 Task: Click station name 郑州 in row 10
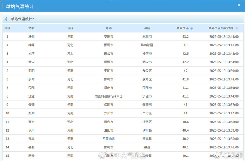(31, 113)
